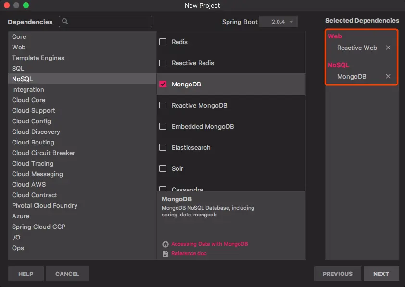Click the CANCEL button
405x287 pixels.
[67, 274]
